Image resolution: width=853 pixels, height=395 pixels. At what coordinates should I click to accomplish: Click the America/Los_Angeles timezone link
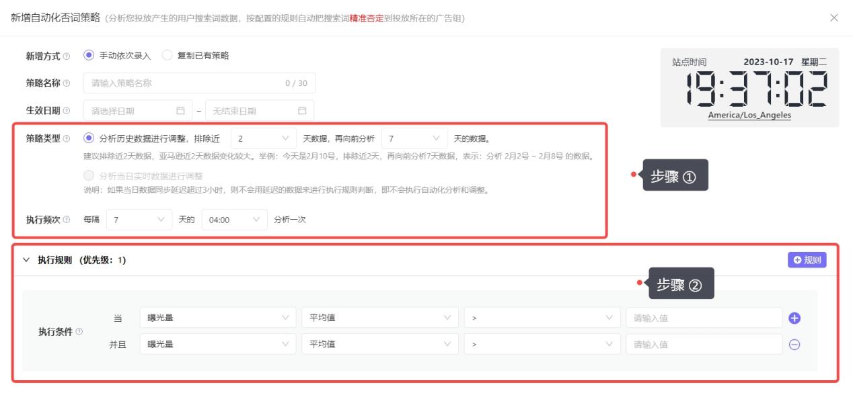click(749, 115)
